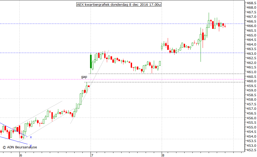Click price label 463.0 on axis

[x=251, y=53]
